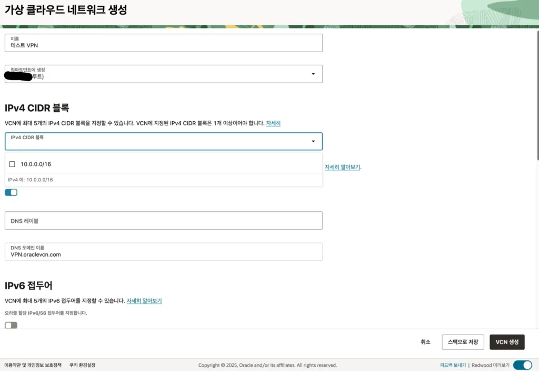Open 자세히 알아보기 link right of the dropdown list
539x371 pixels.
coord(342,167)
